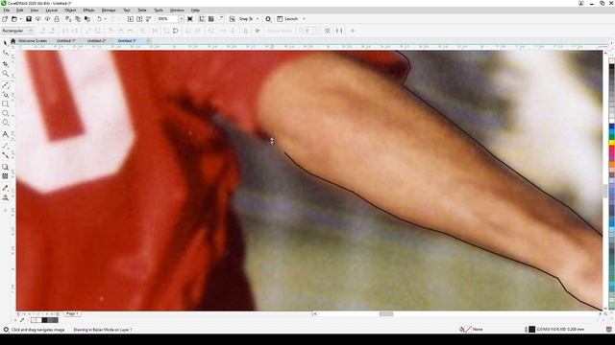The height and width of the screenshot is (345, 615).
Task: Click the Import icon in toolbar
Action: 131,19
